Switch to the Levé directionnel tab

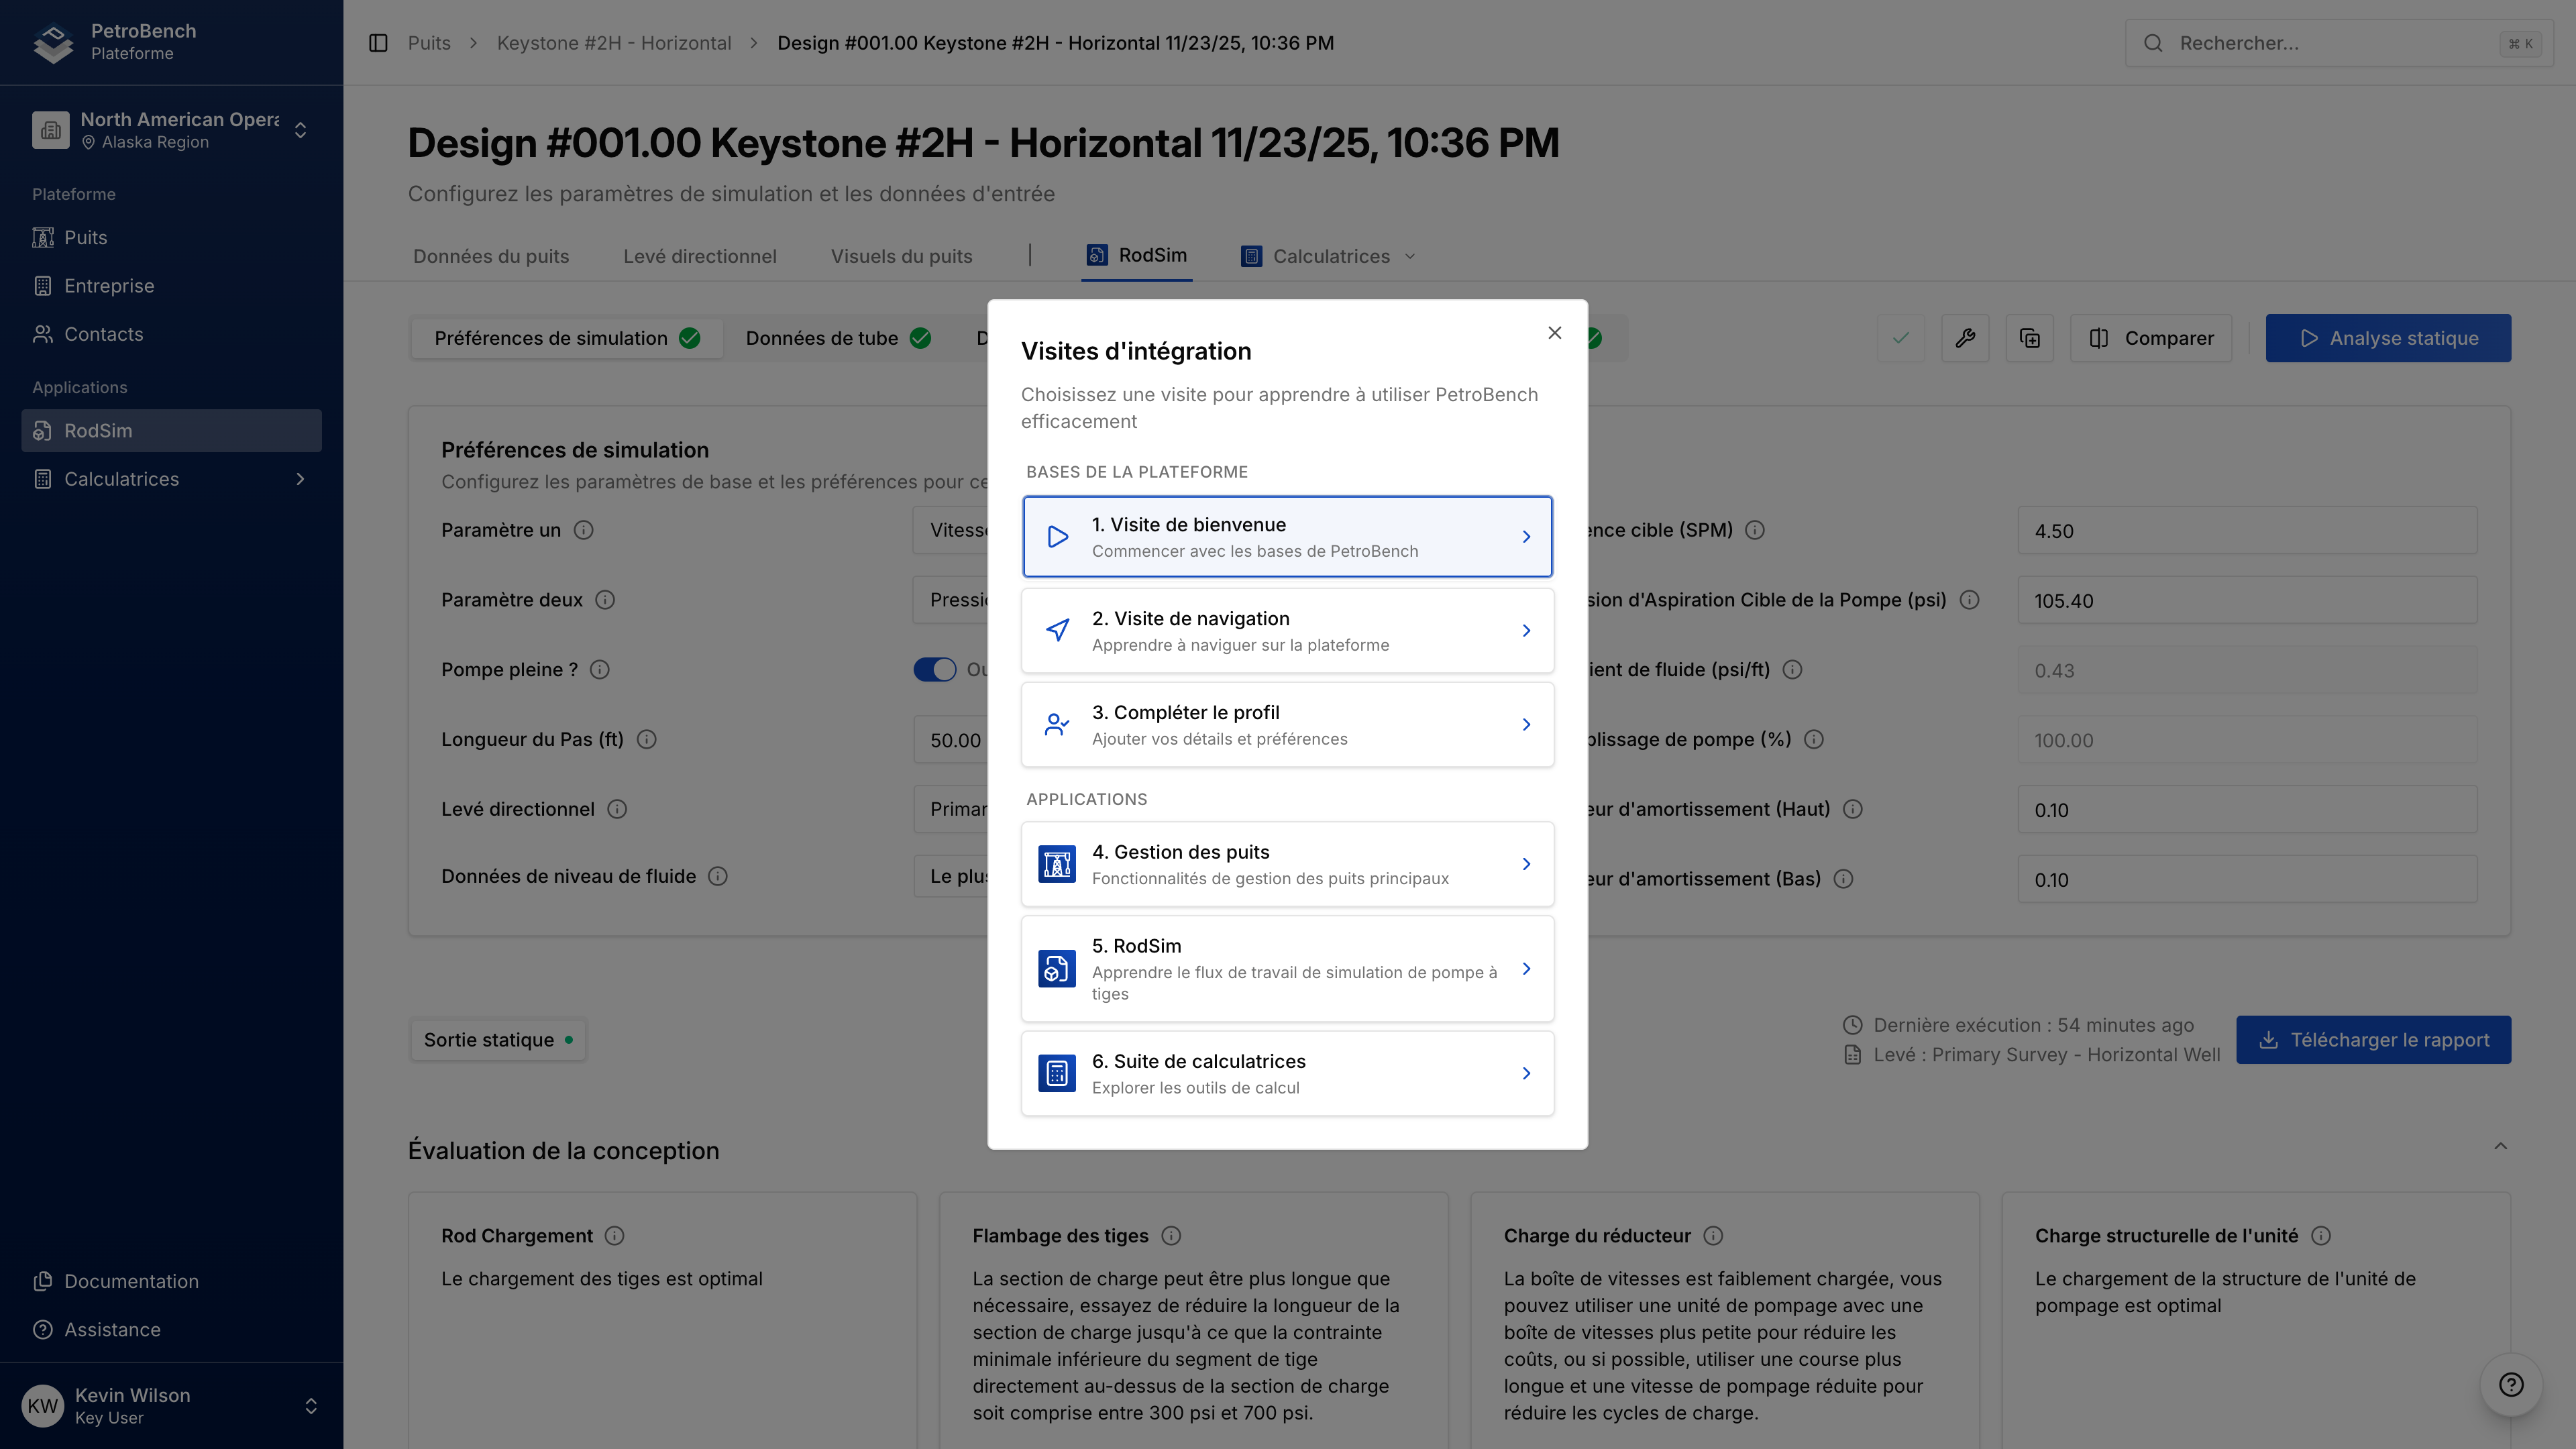pos(699,256)
